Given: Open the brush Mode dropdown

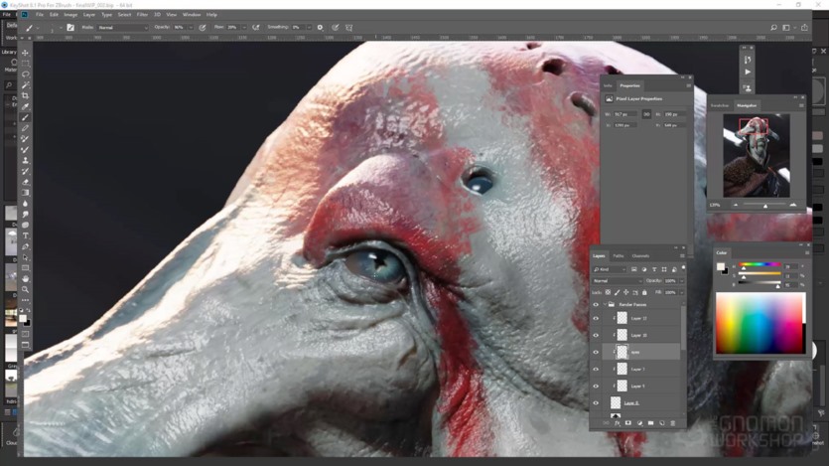Looking at the screenshot, I should point(123,28).
